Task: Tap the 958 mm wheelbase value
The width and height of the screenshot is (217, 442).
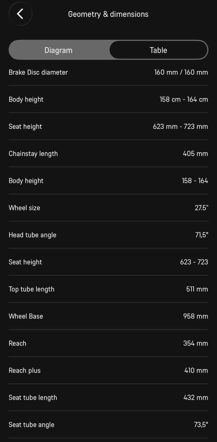Action: [x=196, y=316]
